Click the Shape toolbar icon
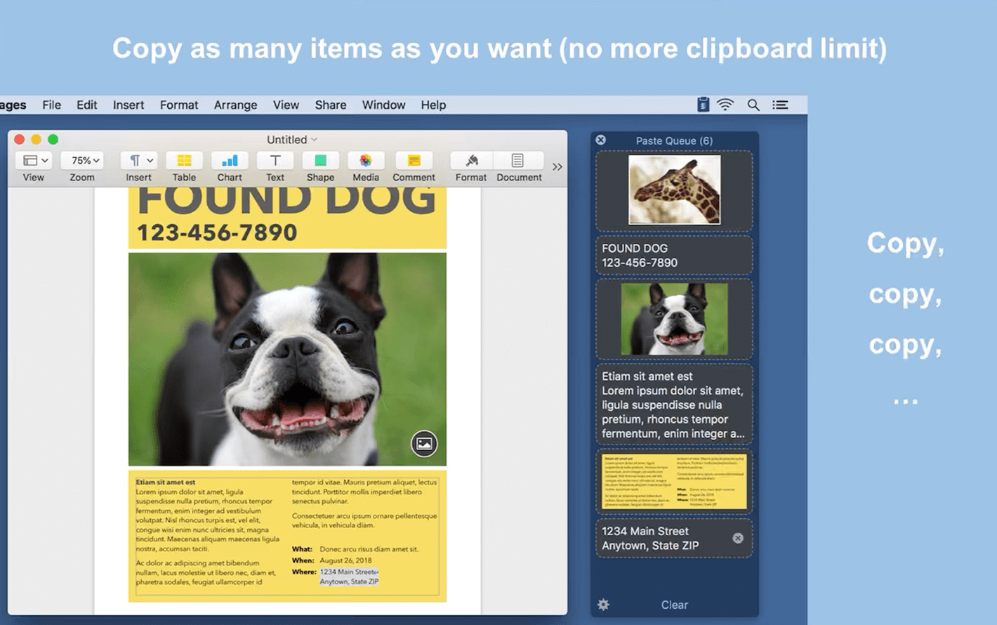 320,161
